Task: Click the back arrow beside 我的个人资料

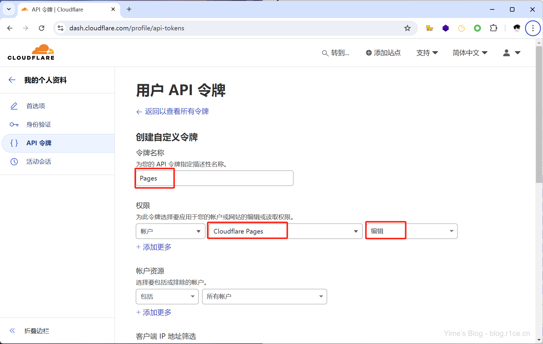Action: tap(12, 80)
